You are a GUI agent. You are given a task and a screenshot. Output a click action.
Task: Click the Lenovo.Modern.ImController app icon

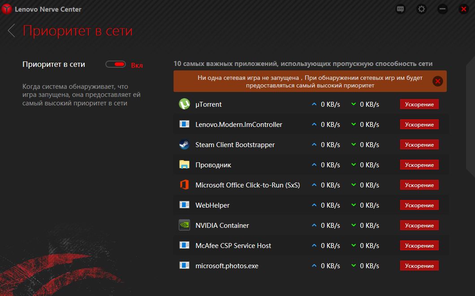click(x=184, y=124)
